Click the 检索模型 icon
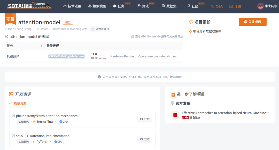Screen dimensions: 279x150 (90, 6)
